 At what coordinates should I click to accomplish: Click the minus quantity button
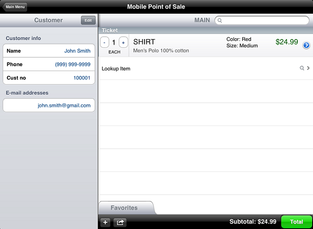point(105,42)
